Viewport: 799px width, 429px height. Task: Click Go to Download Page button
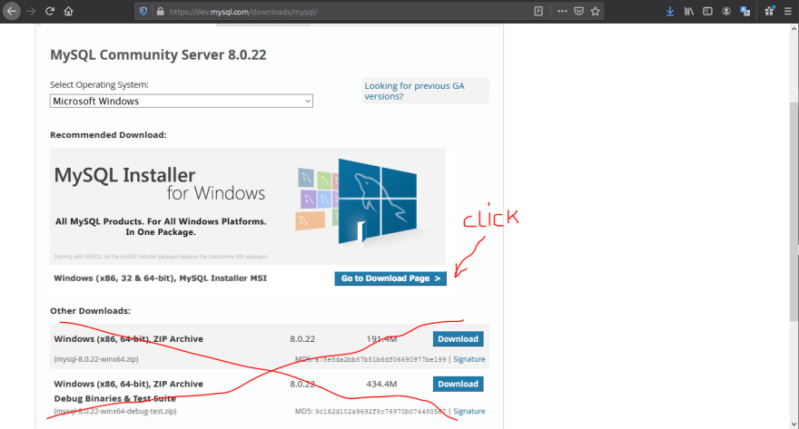[x=390, y=278]
